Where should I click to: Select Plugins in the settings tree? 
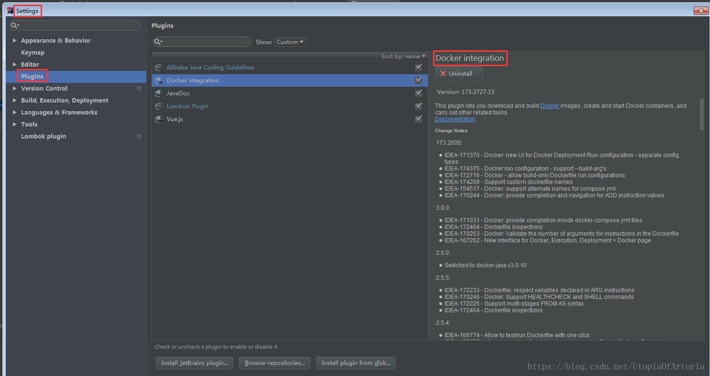pos(76,77)
